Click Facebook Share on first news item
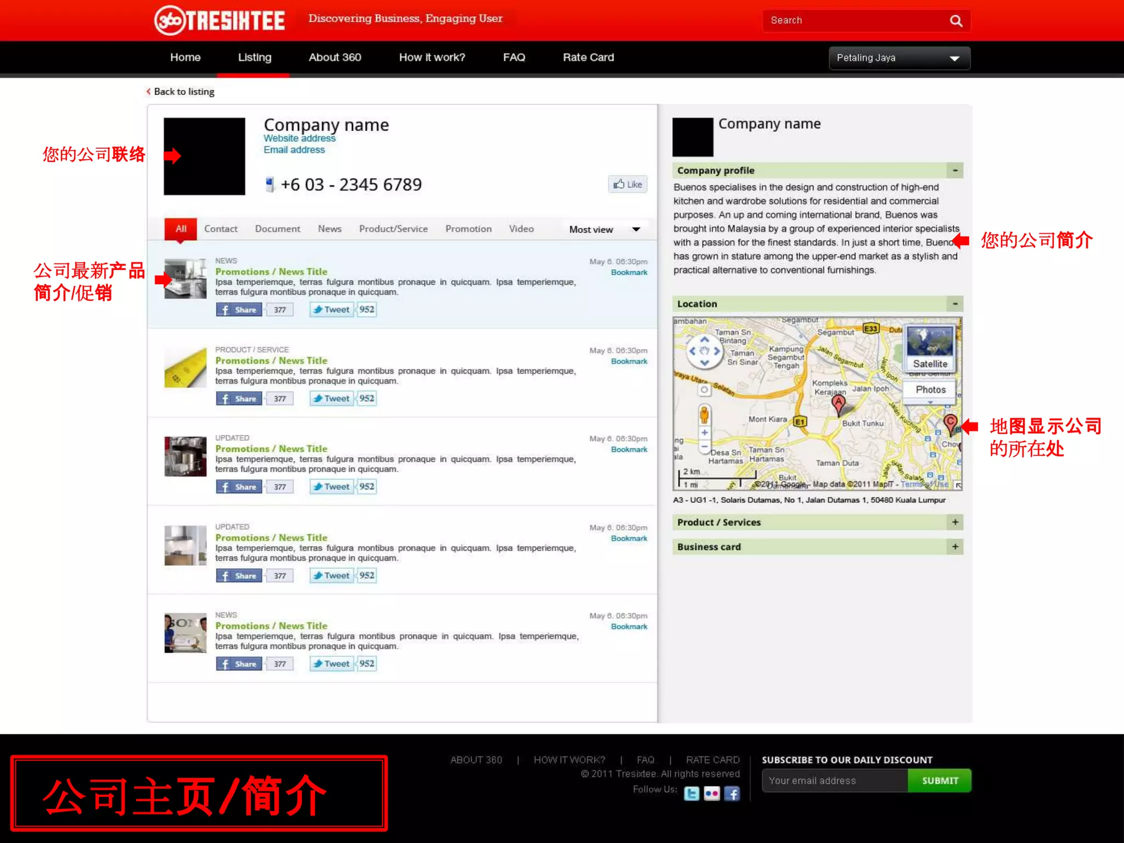1124x843 pixels. click(239, 310)
